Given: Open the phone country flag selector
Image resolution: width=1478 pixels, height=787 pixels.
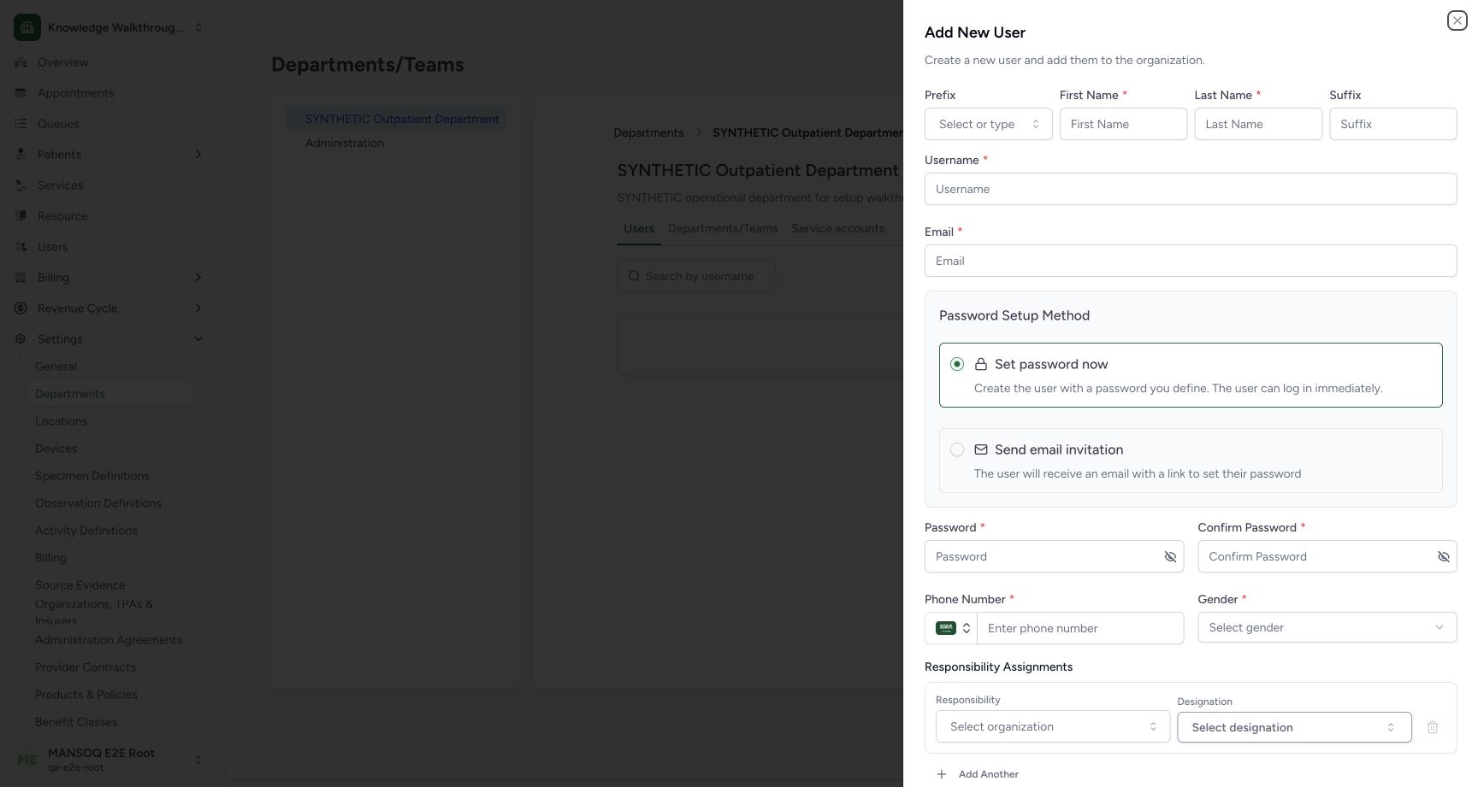Looking at the screenshot, I should (x=951, y=628).
